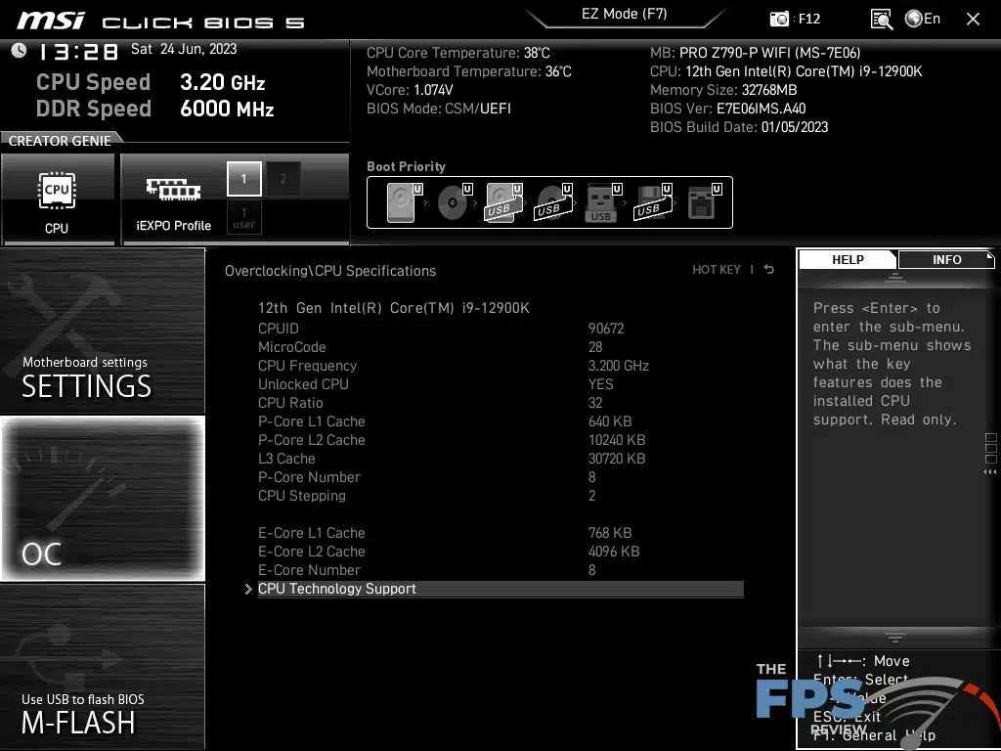Screen dimensions: 1001x751
Task: Click the CPU Frequency 3.200 GHz value
Action: 619,366
